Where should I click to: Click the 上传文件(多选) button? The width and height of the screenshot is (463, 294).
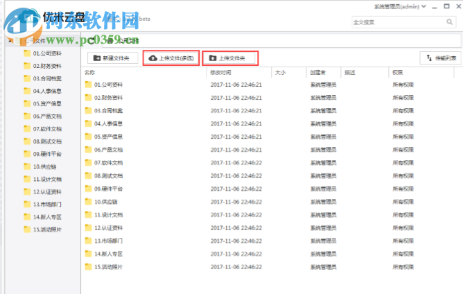coord(171,58)
